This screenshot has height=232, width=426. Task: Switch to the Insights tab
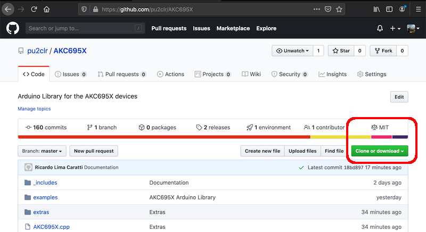click(332, 74)
